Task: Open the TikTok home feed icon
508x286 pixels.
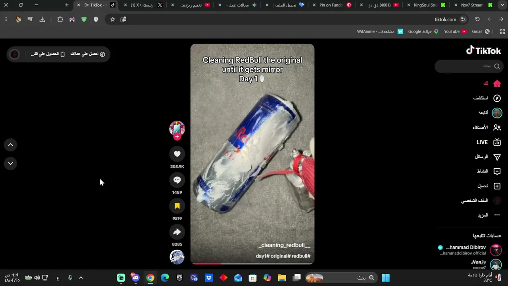Action: (x=497, y=83)
